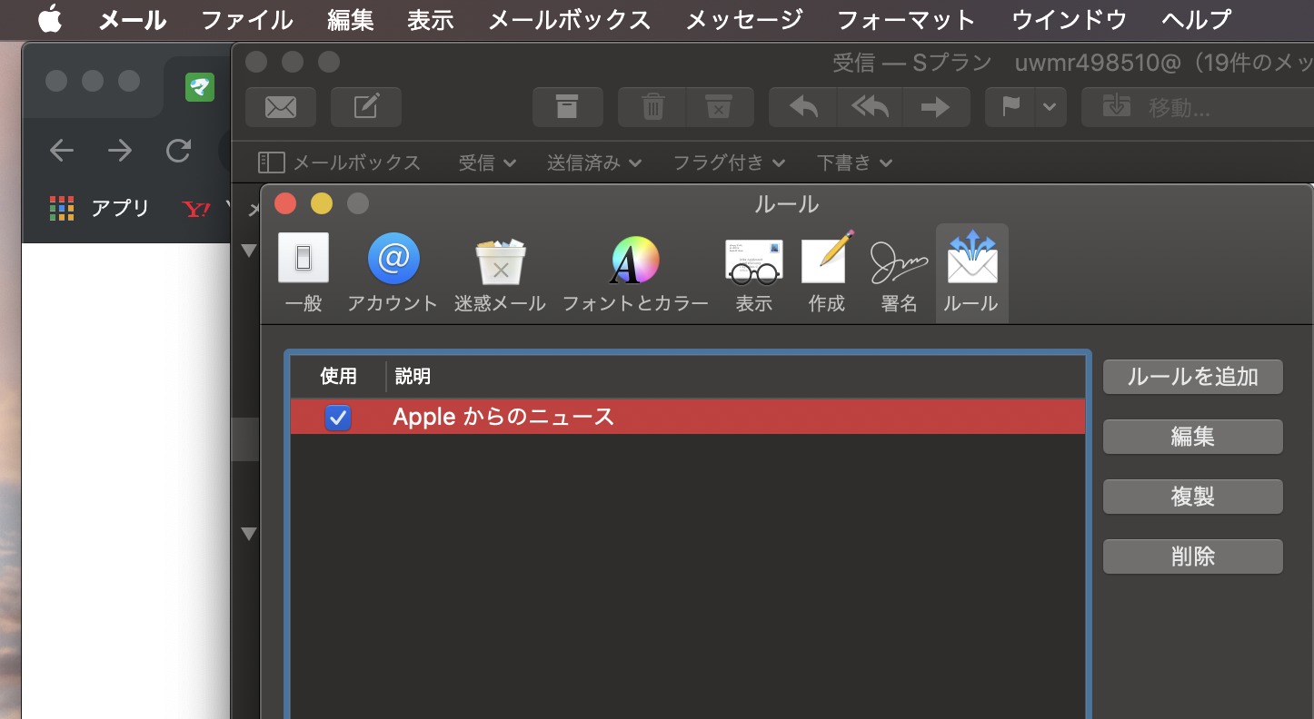The width and height of the screenshot is (1314, 719).
Task: Open the フォントとカラー color wheel pane
Action: (634, 273)
